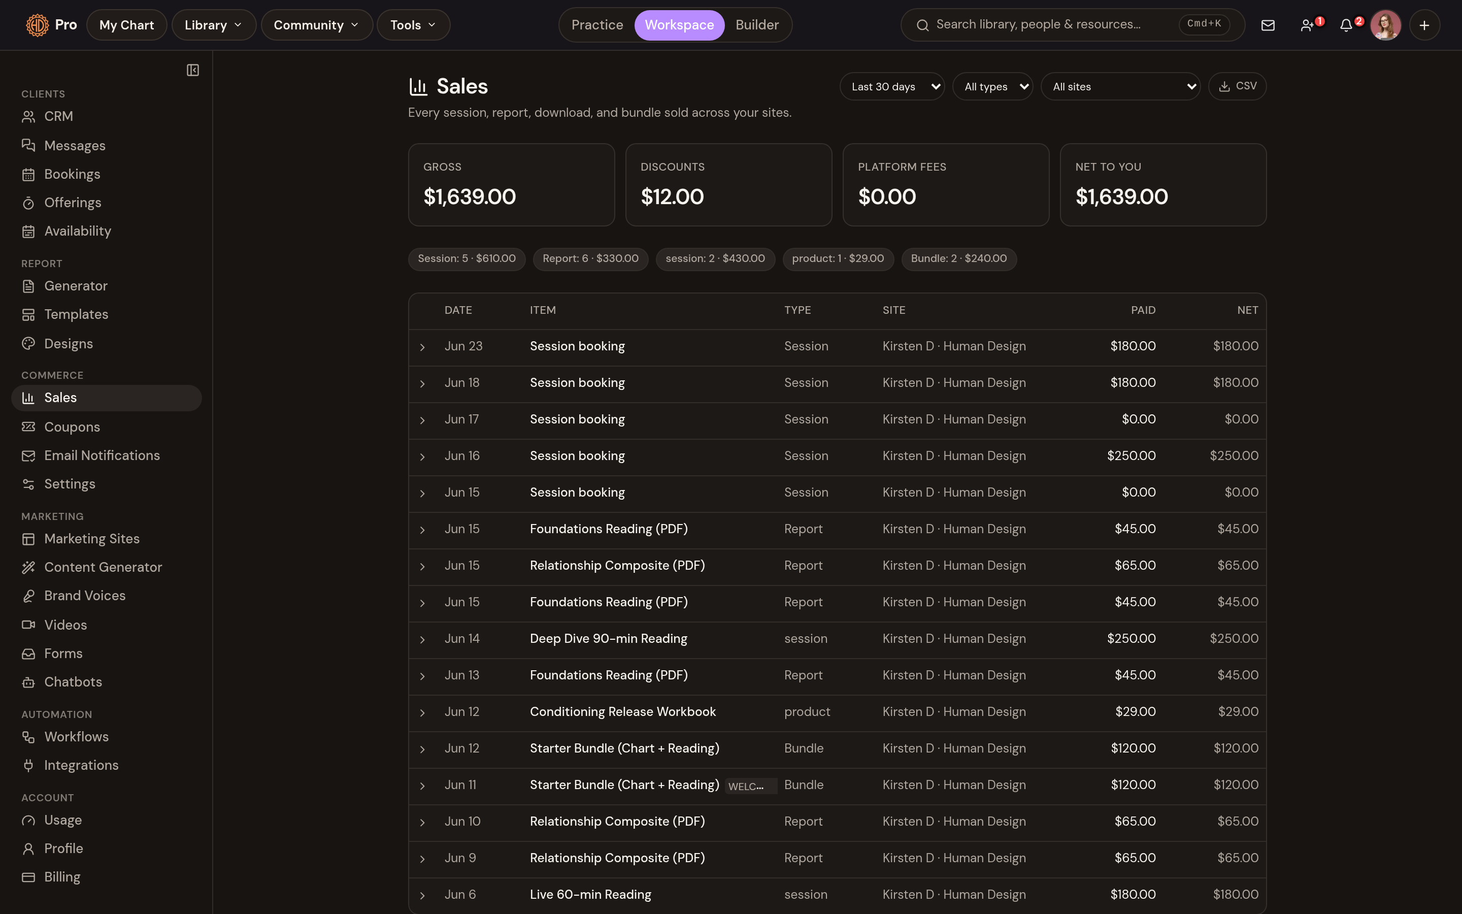The width and height of the screenshot is (1462, 914).
Task: Open My Chart from the top nav
Action: click(x=126, y=25)
